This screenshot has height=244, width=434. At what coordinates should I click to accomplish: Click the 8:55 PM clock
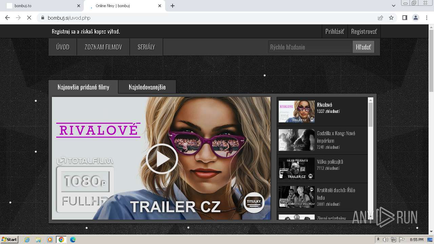pyautogui.click(x=416, y=240)
